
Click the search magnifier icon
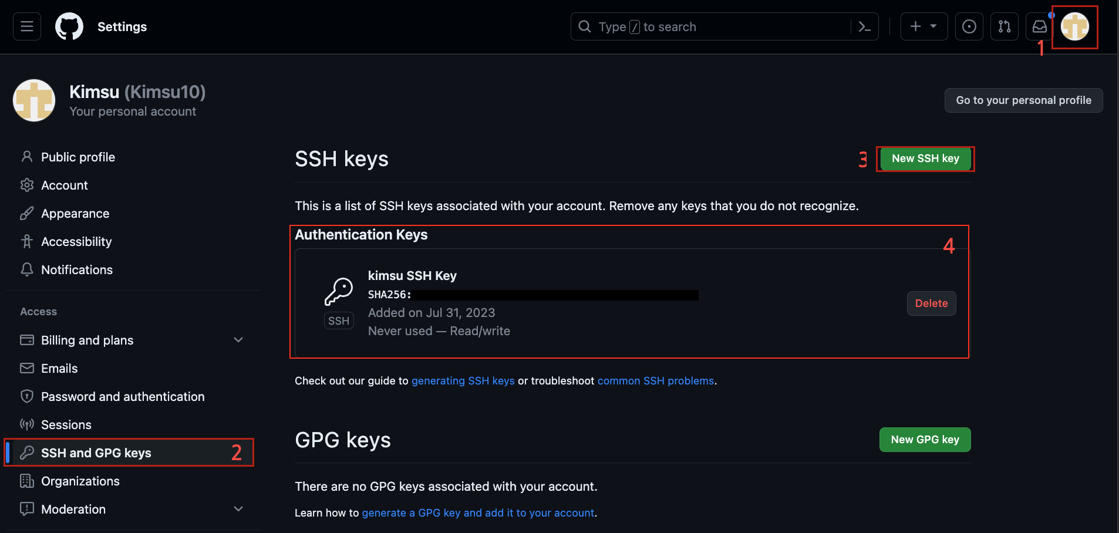click(585, 26)
